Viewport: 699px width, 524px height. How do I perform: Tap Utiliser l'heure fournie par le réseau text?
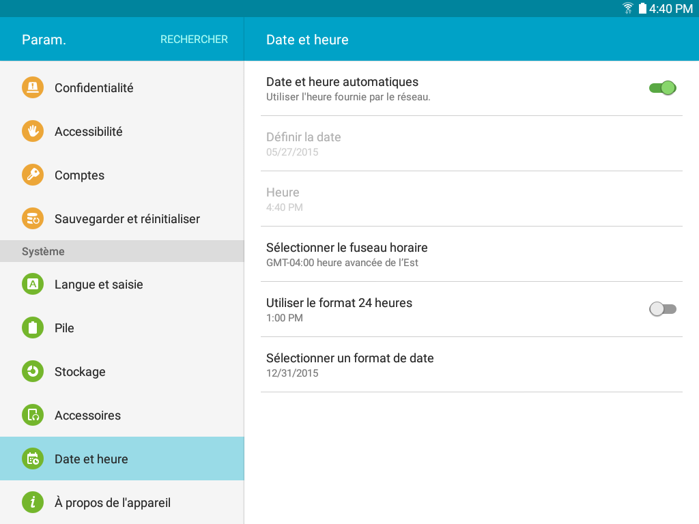click(x=348, y=97)
